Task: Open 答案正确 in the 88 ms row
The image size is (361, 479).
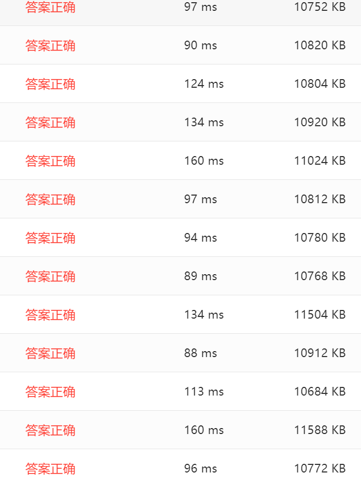Action: point(50,353)
